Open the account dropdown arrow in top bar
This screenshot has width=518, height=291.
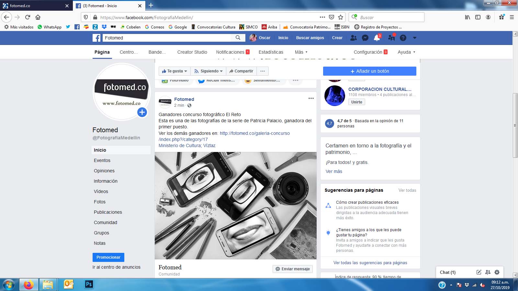pyautogui.click(x=414, y=38)
